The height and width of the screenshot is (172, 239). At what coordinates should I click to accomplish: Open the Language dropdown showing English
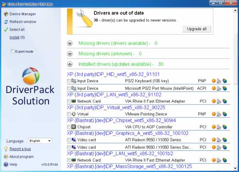[40, 141]
